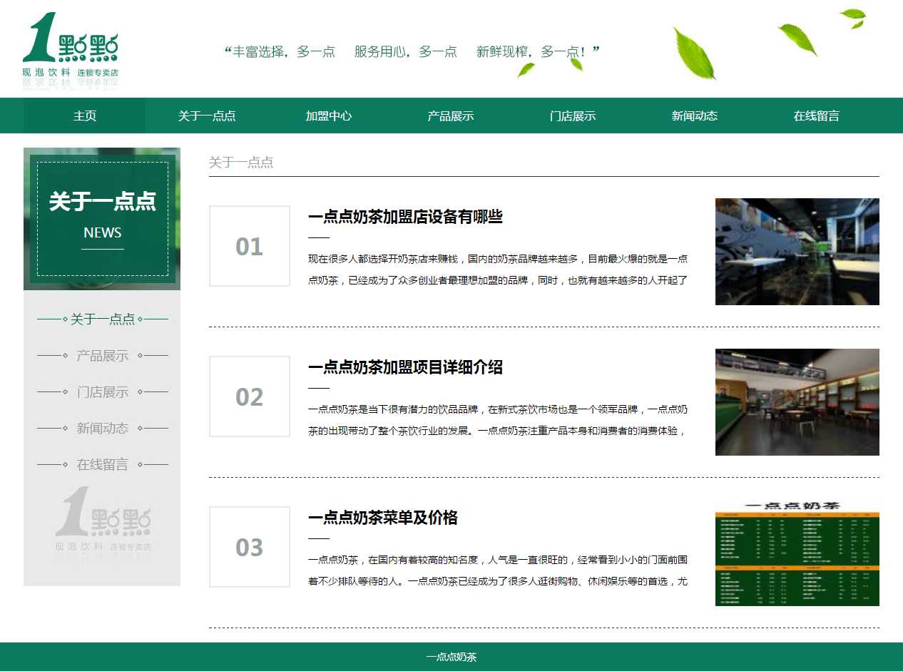
Task: Click the green menu price list thumbnail
Action: click(x=797, y=553)
